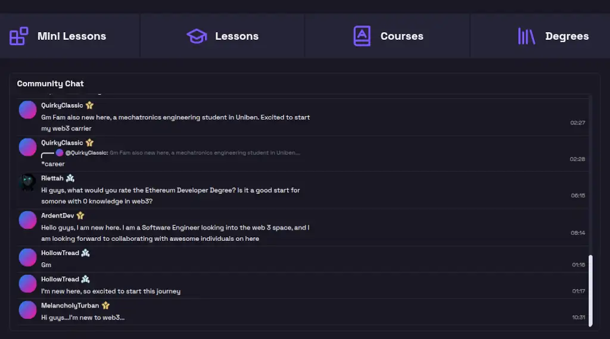Click crystal badge on HollowTread Gm message
The width and height of the screenshot is (610, 339).
point(86,253)
